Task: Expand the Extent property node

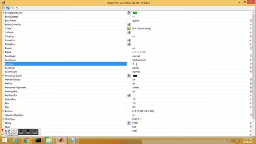Action: 3,52
